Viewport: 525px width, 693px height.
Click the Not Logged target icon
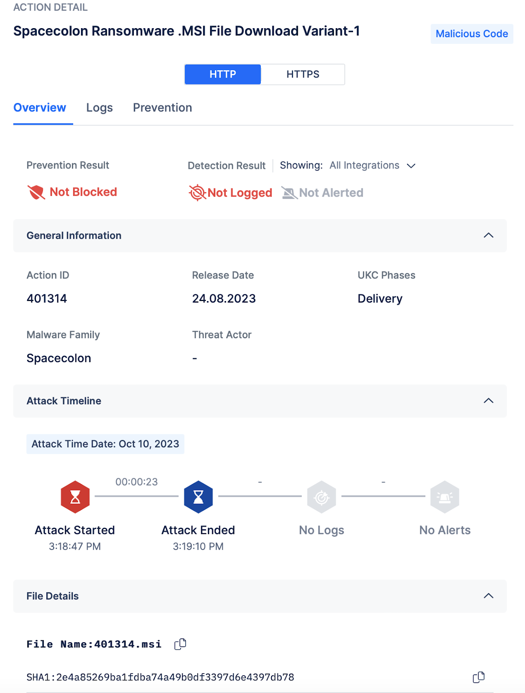(197, 193)
